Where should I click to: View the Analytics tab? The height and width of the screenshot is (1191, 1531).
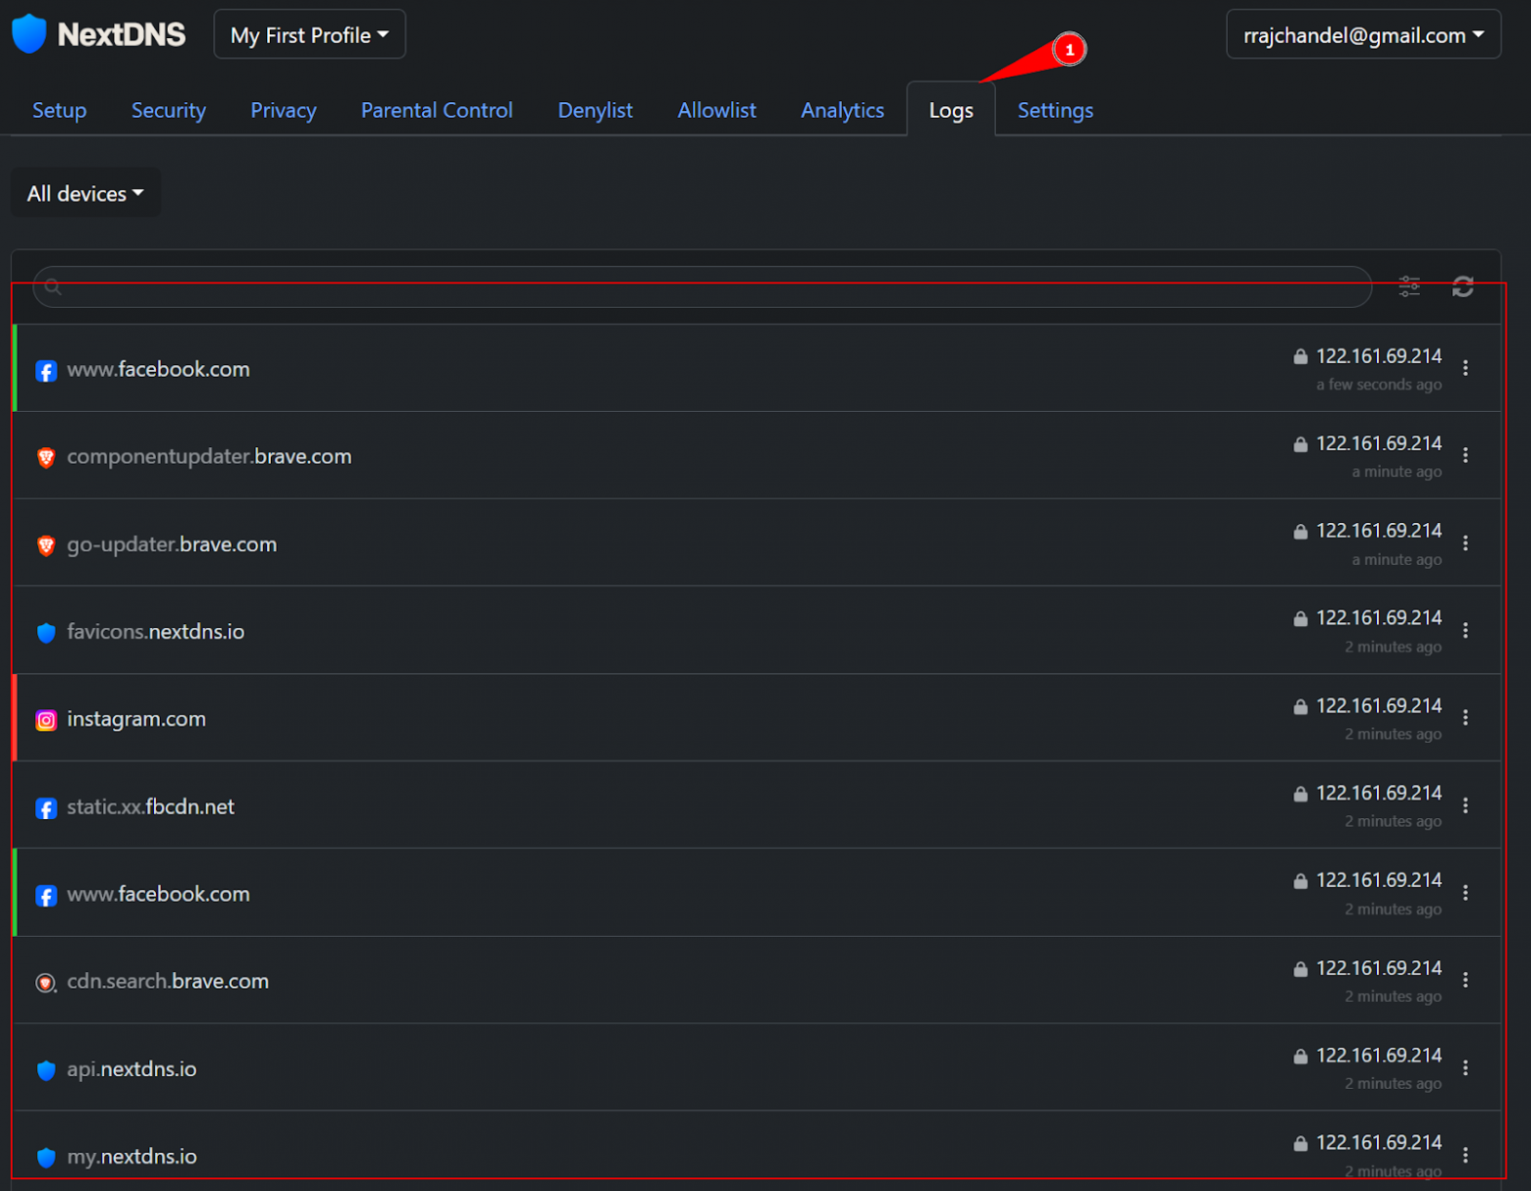842,110
